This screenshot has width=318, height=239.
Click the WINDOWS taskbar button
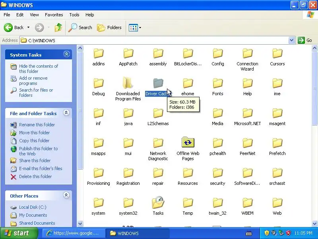point(138,233)
